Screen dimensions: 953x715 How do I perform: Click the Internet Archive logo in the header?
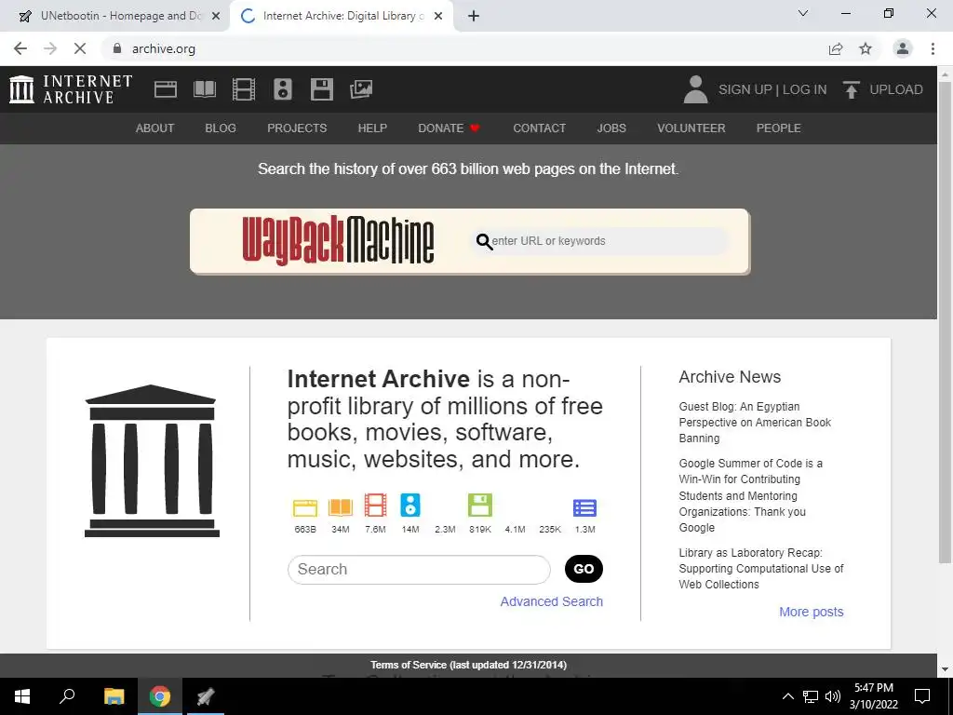[x=71, y=89]
